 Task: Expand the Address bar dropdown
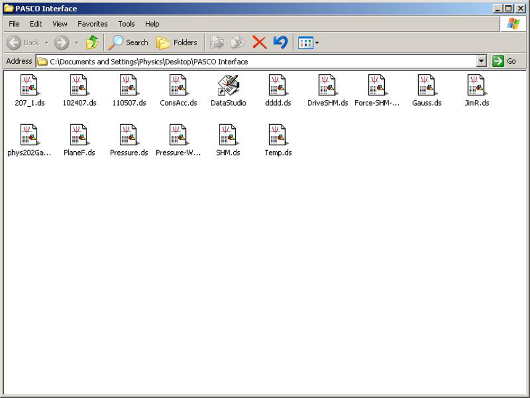pos(481,62)
